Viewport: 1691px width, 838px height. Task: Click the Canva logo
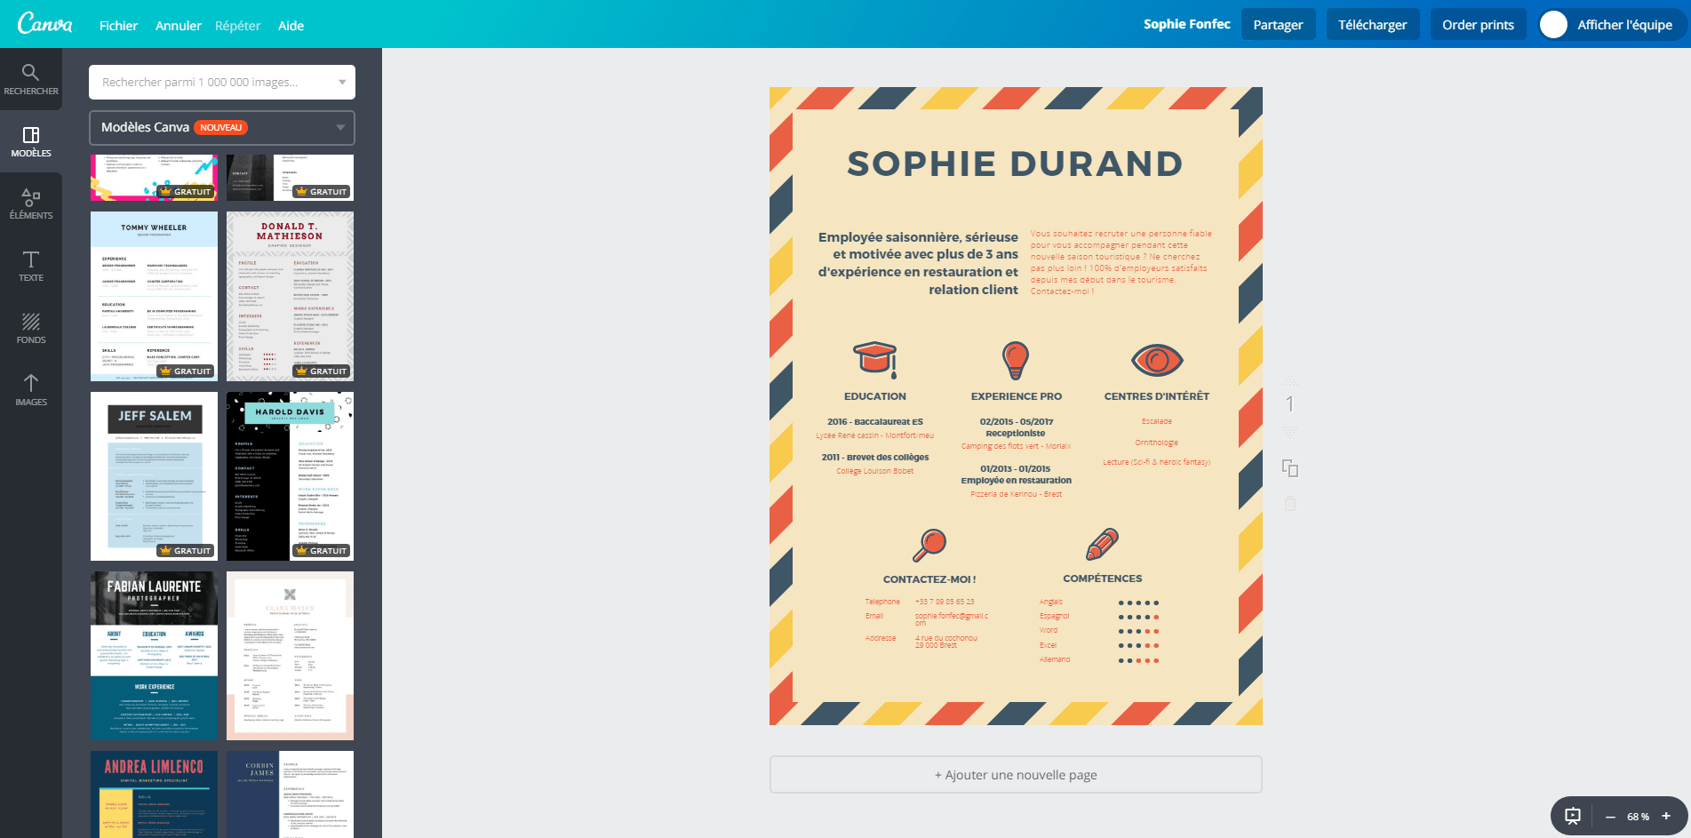coord(45,24)
